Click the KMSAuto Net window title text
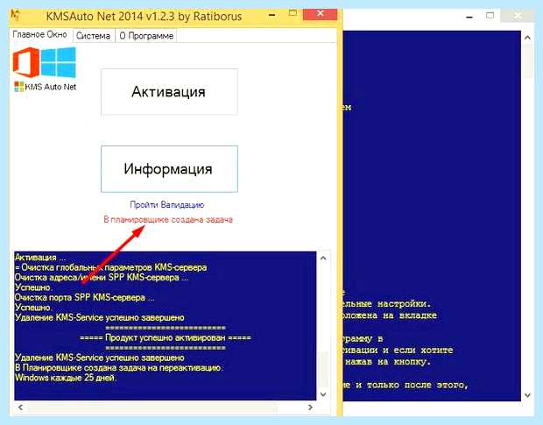Image resolution: width=543 pixels, height=425 pixels. [144, 17]
